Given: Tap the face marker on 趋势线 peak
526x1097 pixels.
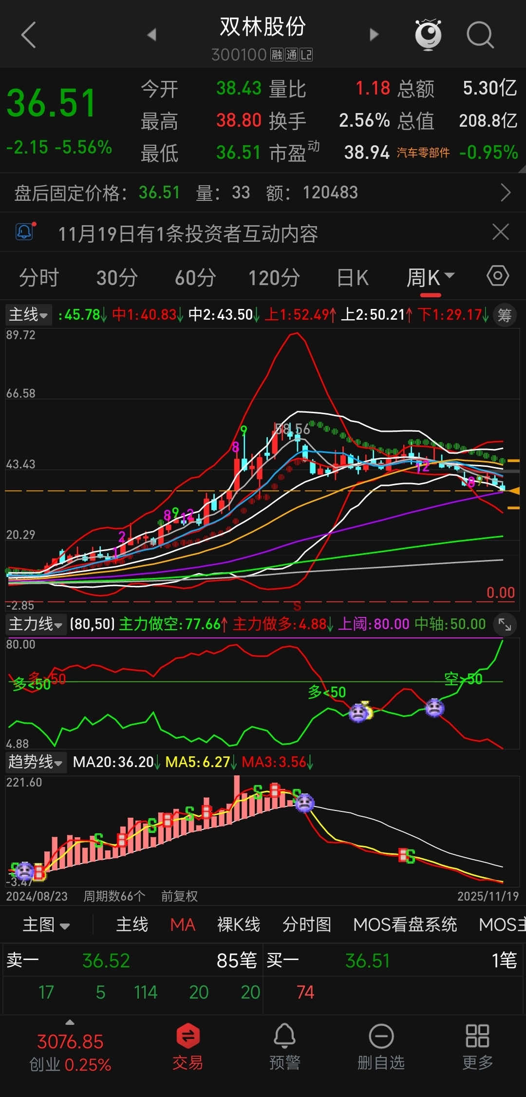Looking at the screenshot, I should 304,803.
